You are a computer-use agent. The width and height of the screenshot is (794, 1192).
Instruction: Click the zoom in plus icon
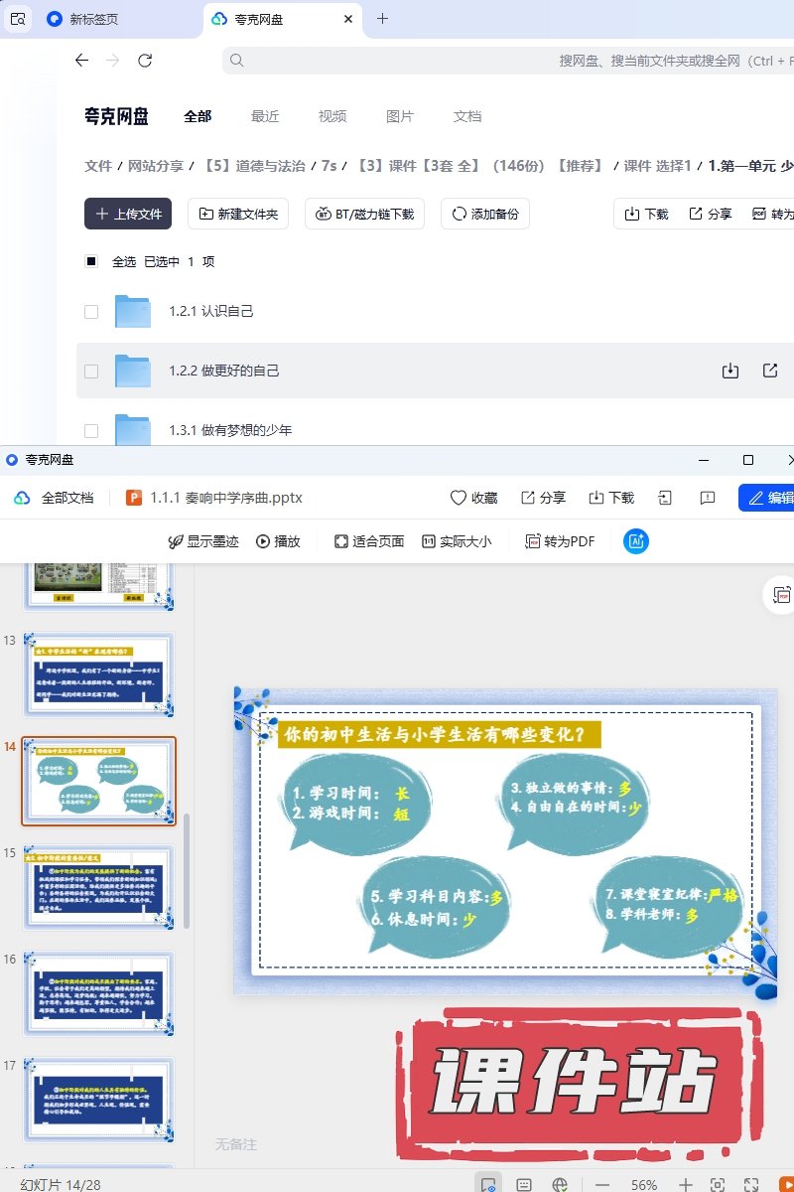tap(685, 1185)
